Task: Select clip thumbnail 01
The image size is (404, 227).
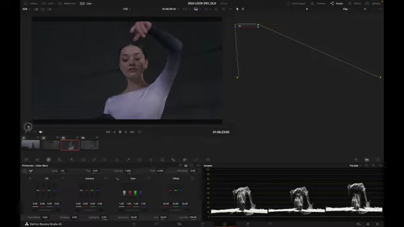Action: pos(30,145)
